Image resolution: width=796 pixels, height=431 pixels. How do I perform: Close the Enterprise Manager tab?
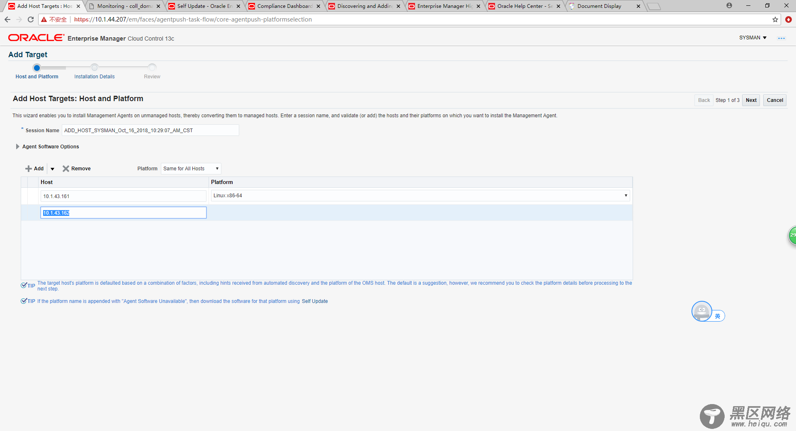[x=478, y=6]
